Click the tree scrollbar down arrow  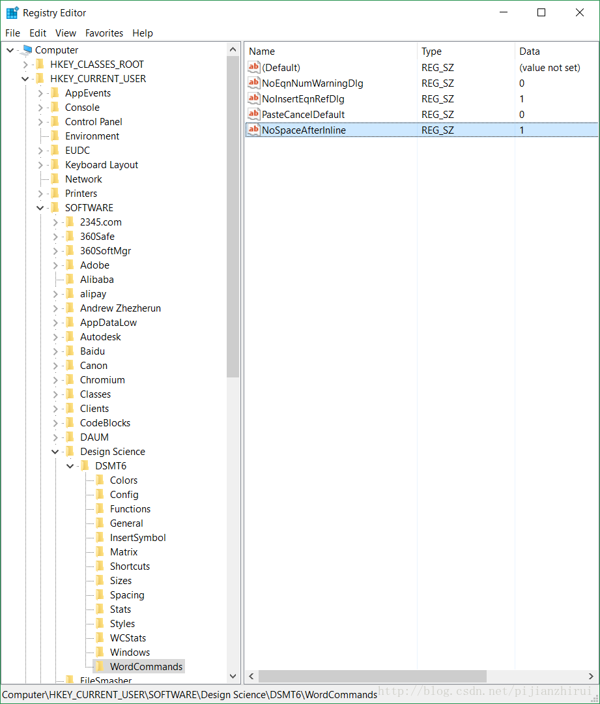pyautogui.click(x=233, y=676)
